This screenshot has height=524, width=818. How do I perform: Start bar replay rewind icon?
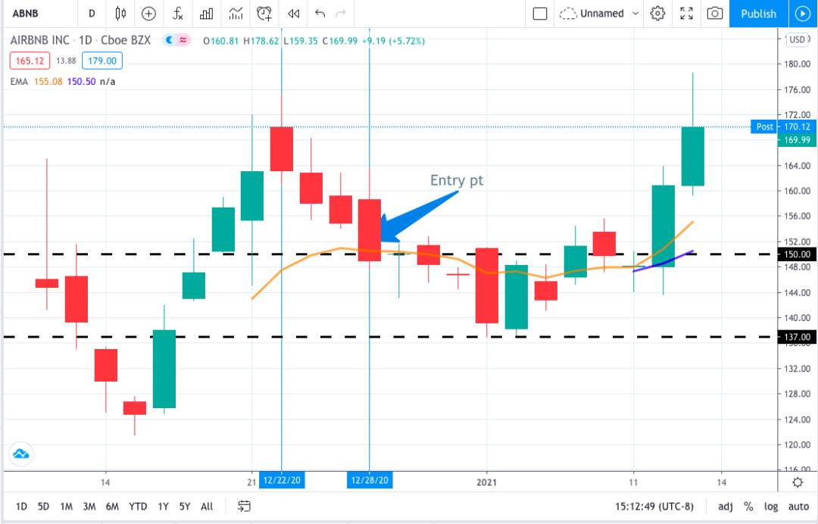pos(294,14)
